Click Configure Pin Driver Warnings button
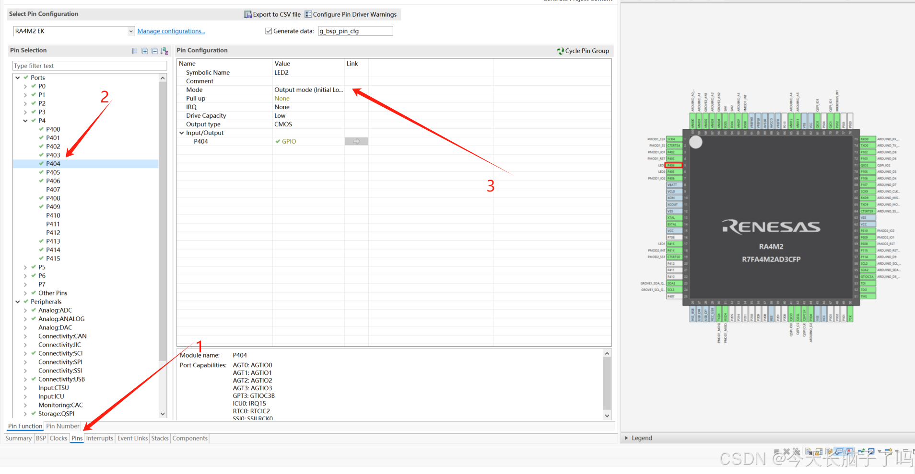Viewport: 915px width, 474px height. coord(351,14)
